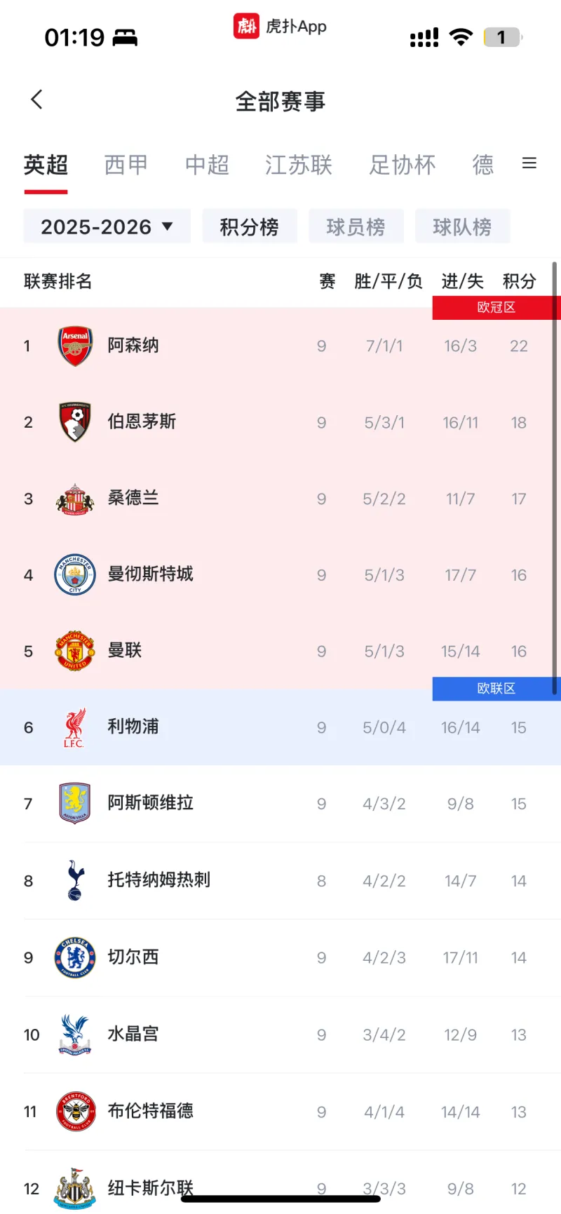Image resolution: width=561 pixels, height=1214 pixels.
Task: Show the 球队榜 team rankings
Action: point(462,227)
